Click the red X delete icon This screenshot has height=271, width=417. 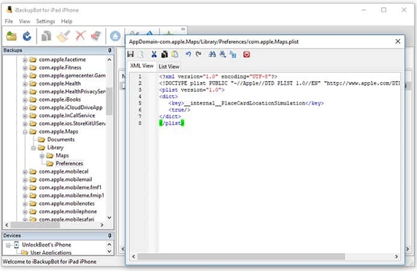pos(81,37)
